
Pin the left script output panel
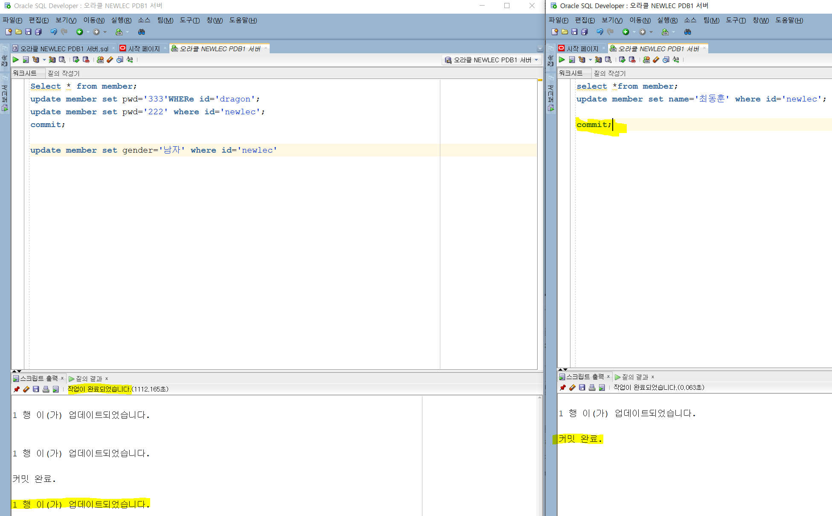[17, 389]
